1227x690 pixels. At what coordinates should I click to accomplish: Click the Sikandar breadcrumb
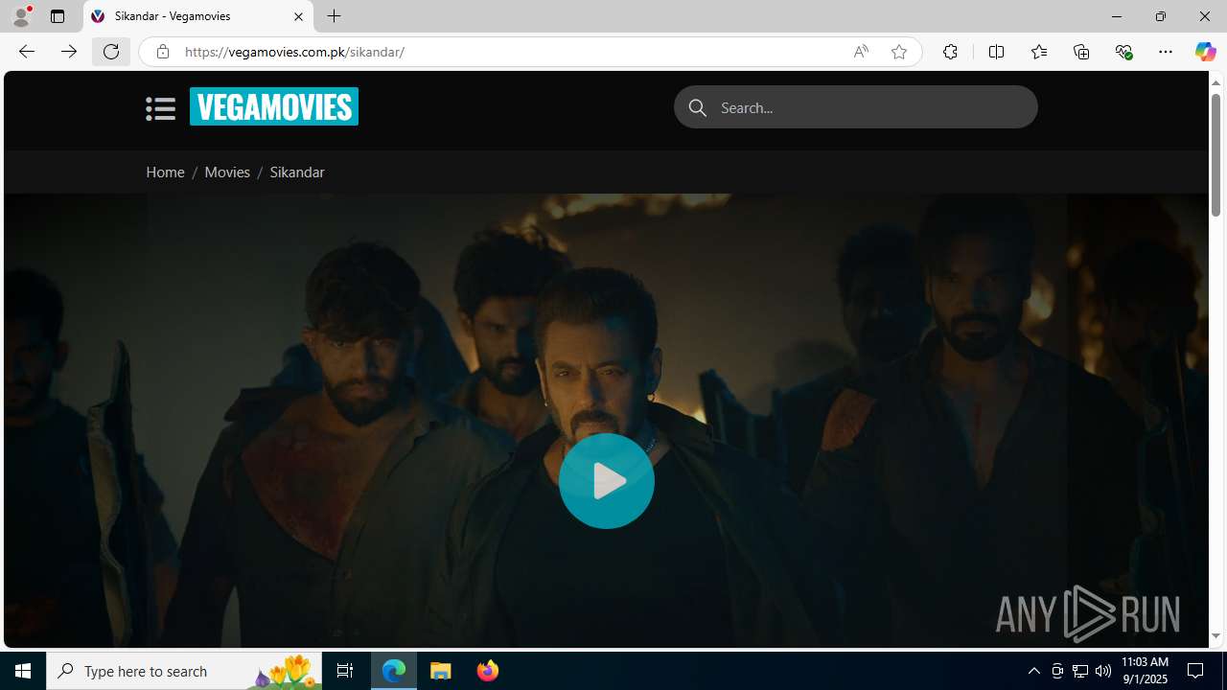click(297, 172)
